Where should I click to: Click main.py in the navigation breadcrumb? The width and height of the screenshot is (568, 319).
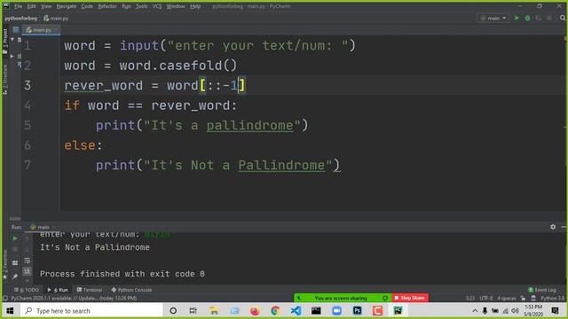coord(56,18)
